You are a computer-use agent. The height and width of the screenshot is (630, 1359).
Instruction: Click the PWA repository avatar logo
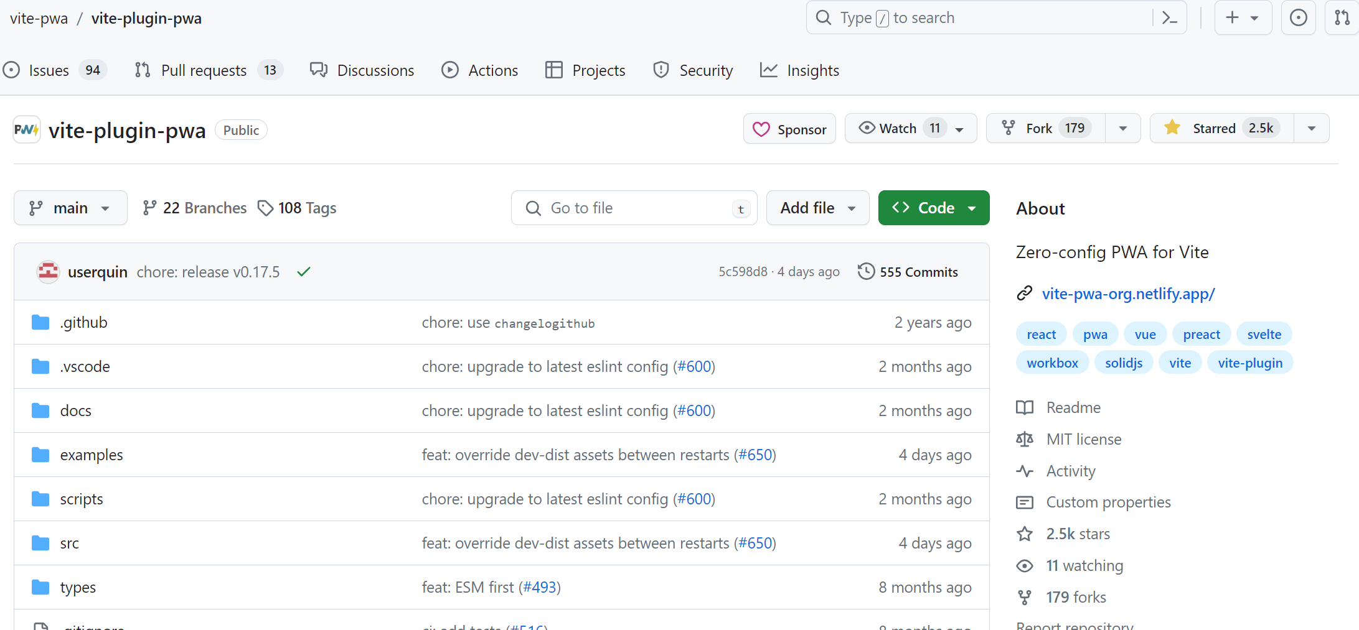click(x=27, y=129)
